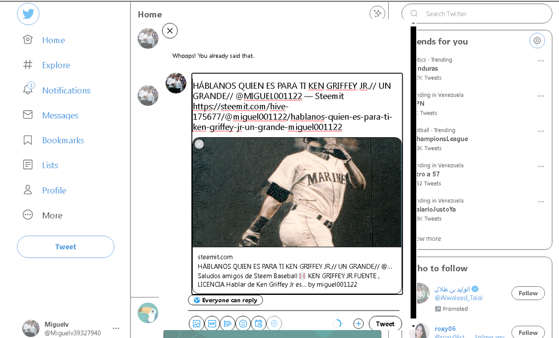Open the ChampionsLeague trend
The height and width of the screenshot is (338, 559).
(442, 139)
